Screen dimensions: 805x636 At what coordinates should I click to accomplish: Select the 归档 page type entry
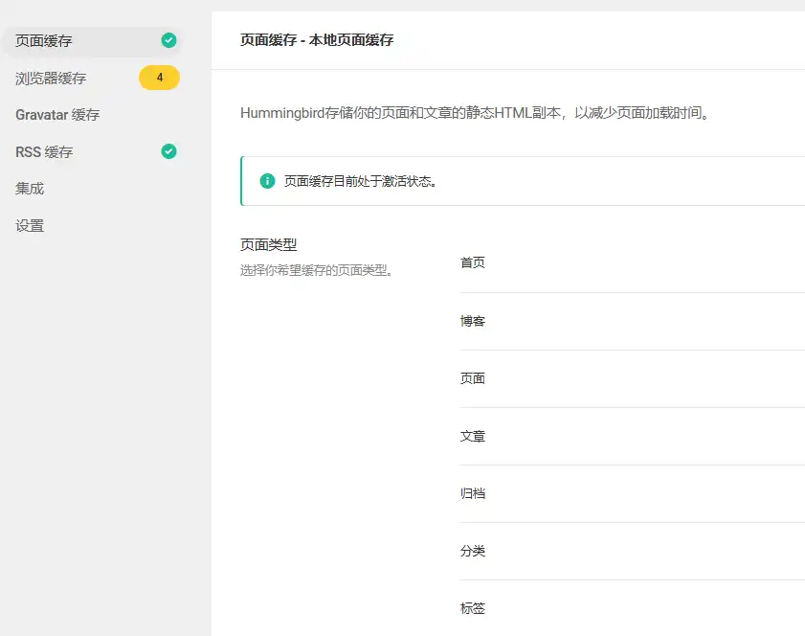pos(472,493)
